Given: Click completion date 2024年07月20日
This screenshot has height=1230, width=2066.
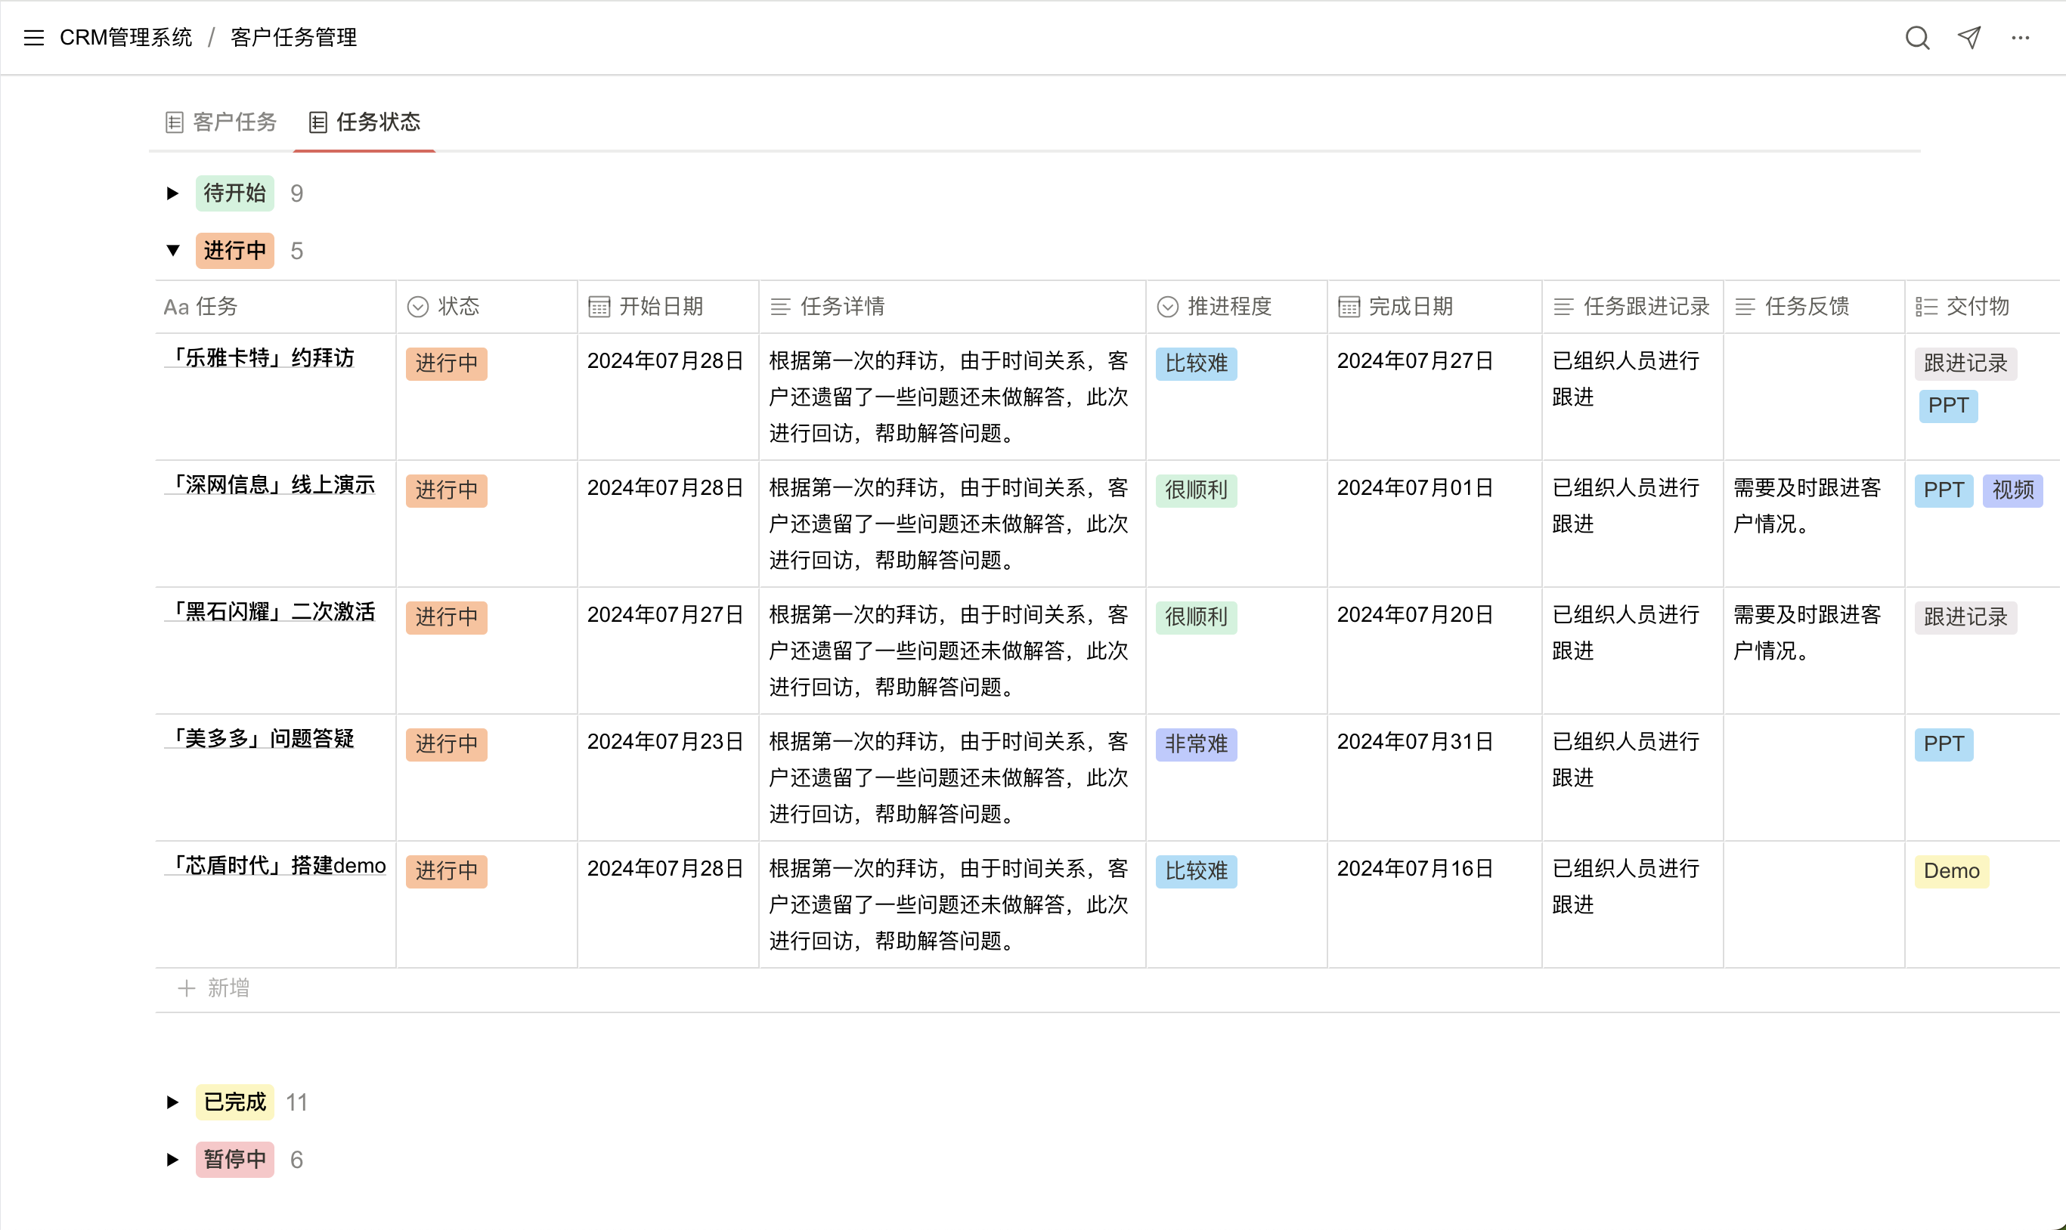Looking at the screenshot, I should pyautogui.click(x=1415, y=614).
